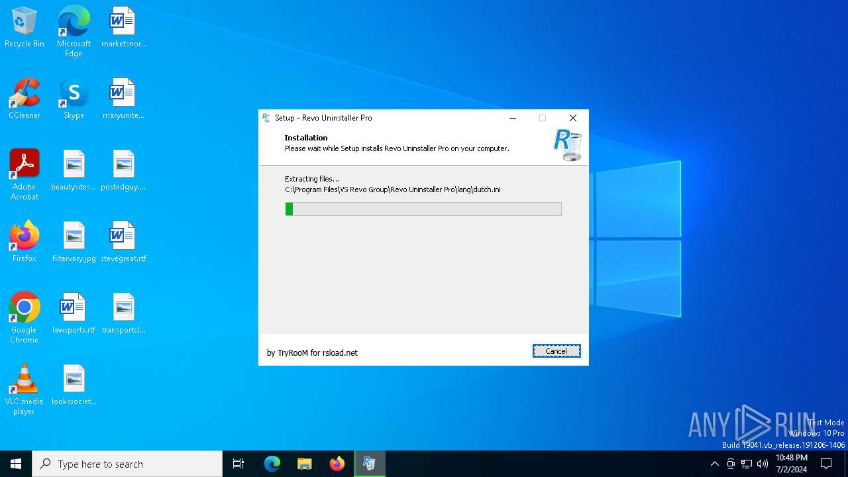Cancel the Revo Uninstaller Pro installation
Viewport: 848px width, 477px height.
[556, 351]
